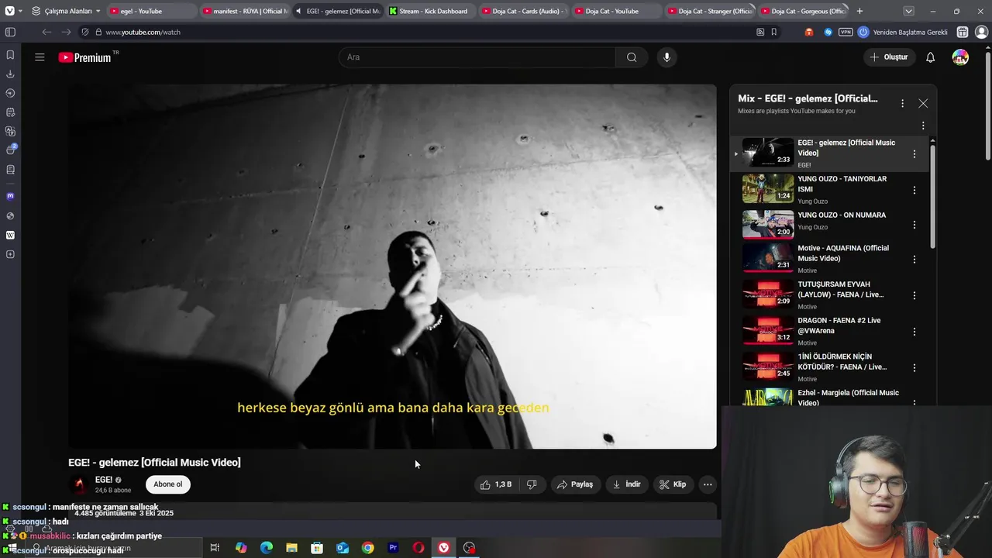Screen dimensions: 992x558
Task: Open Microsoft Edge from taskbar
Action: click(267, 548)
